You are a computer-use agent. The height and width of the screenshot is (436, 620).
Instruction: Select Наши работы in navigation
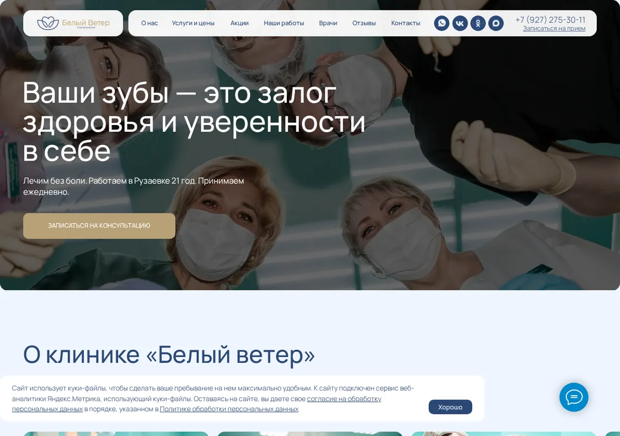[284, 23]
